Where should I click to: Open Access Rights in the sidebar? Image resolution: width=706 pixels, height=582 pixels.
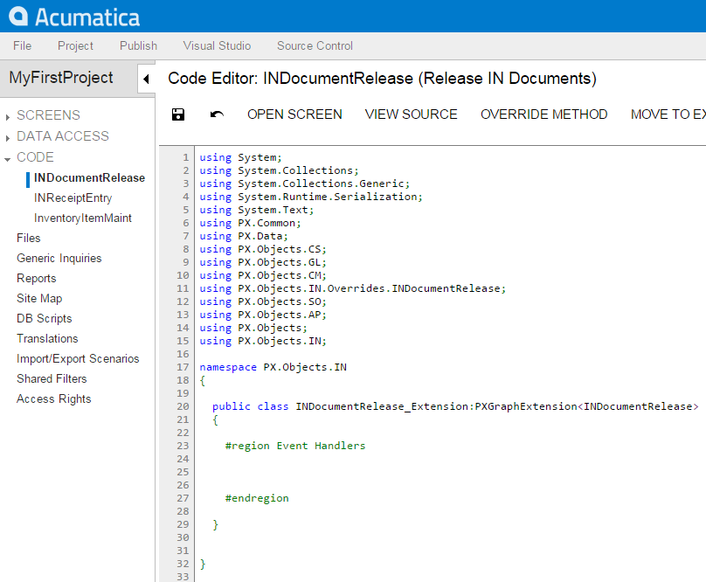click(53, 398)
